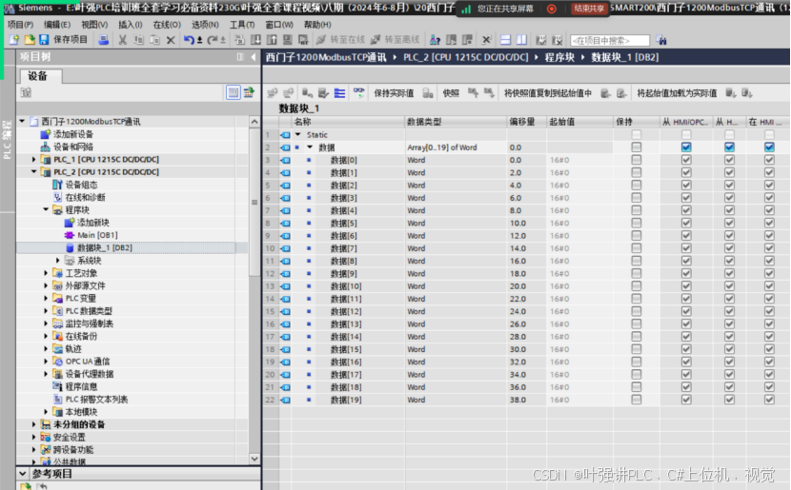791x490 pixels.
Task: Click the Accessible devices icon
Action: (x=435, y=40)
